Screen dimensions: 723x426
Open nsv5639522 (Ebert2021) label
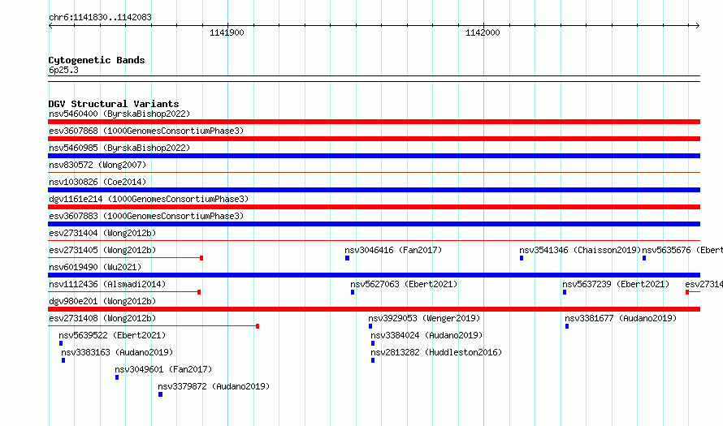tap(112, 335)
